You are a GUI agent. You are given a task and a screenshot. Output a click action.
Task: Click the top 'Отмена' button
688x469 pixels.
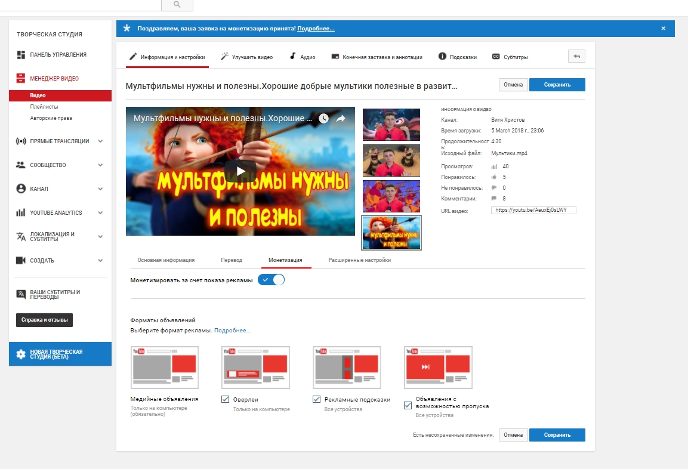pyautogui.click(x=513, y=85)
